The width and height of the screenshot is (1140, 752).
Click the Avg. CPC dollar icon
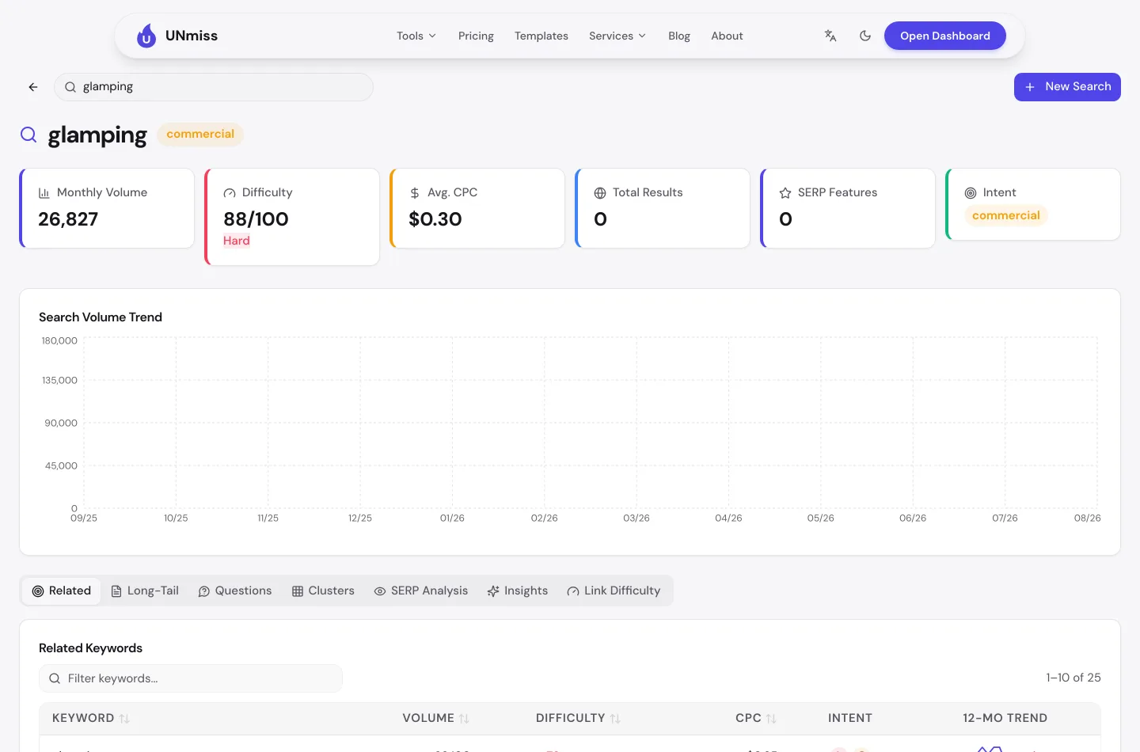tap(415, 193)
